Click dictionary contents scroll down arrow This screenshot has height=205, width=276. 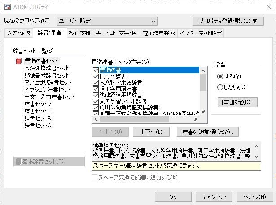click(x=203, y=112)
